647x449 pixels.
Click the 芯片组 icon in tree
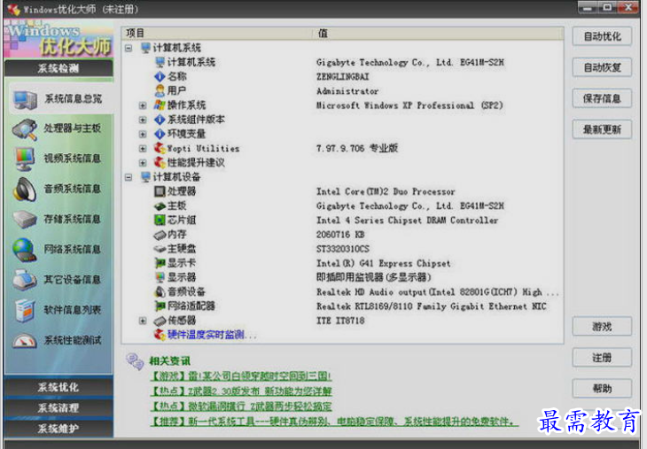point(160,220)
